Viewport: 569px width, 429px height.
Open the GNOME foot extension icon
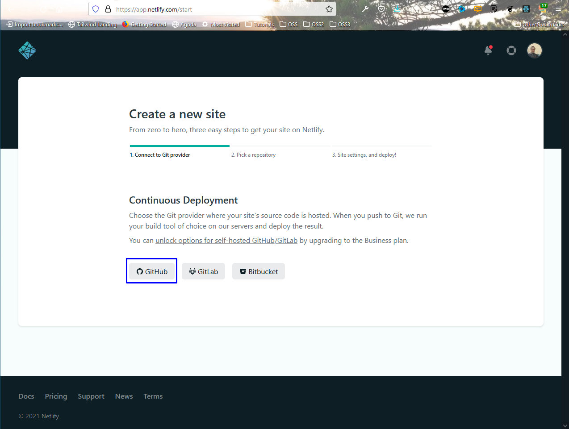510,9
